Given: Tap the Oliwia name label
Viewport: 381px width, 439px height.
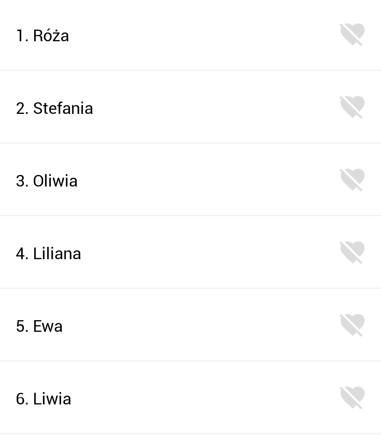Looking at the screenshot, I should [55, 181].
